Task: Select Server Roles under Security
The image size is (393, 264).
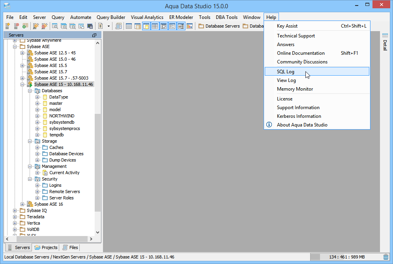Action: tap(62, 198)
